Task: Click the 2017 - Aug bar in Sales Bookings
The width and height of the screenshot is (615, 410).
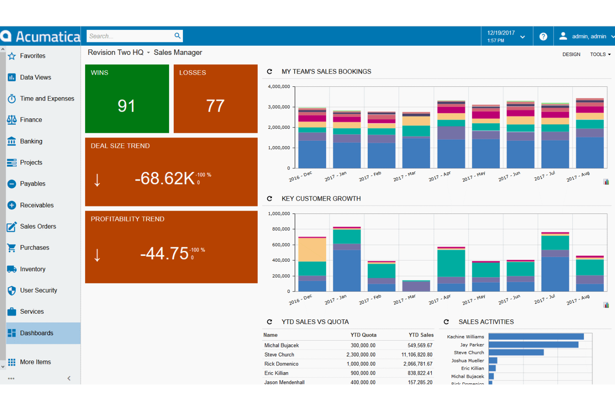Action: [x=590, y=133]
